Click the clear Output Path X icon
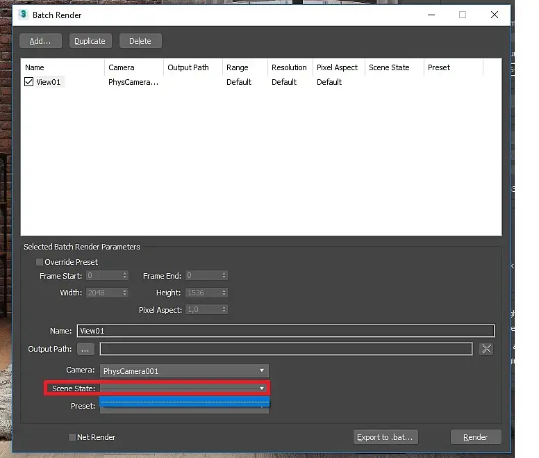Screen dimensions: 539x458 [x=486, y=349]
